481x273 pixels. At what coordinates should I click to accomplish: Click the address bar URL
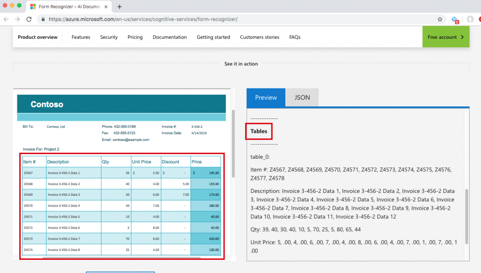(143, 19)
